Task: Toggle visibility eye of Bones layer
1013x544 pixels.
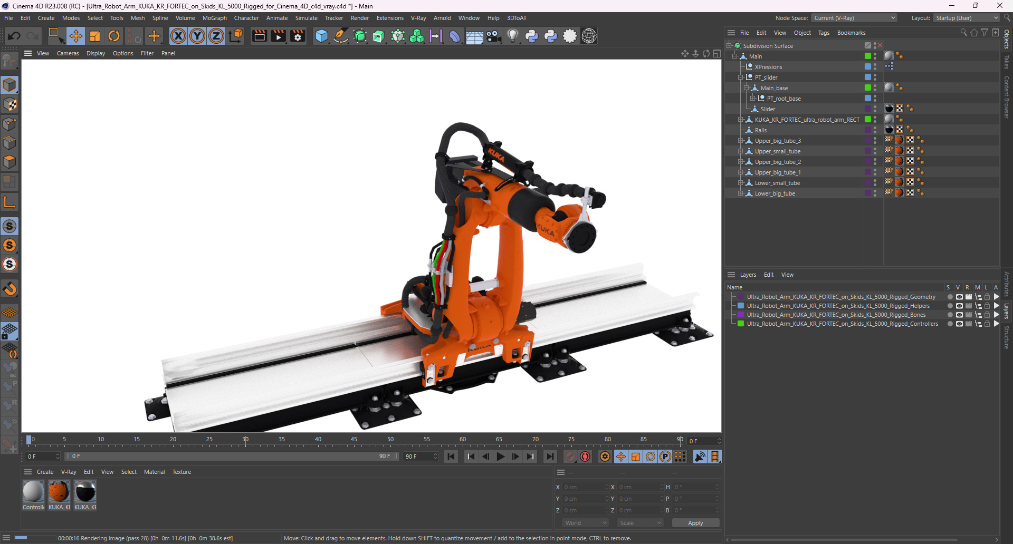Action: pos(959,315)
